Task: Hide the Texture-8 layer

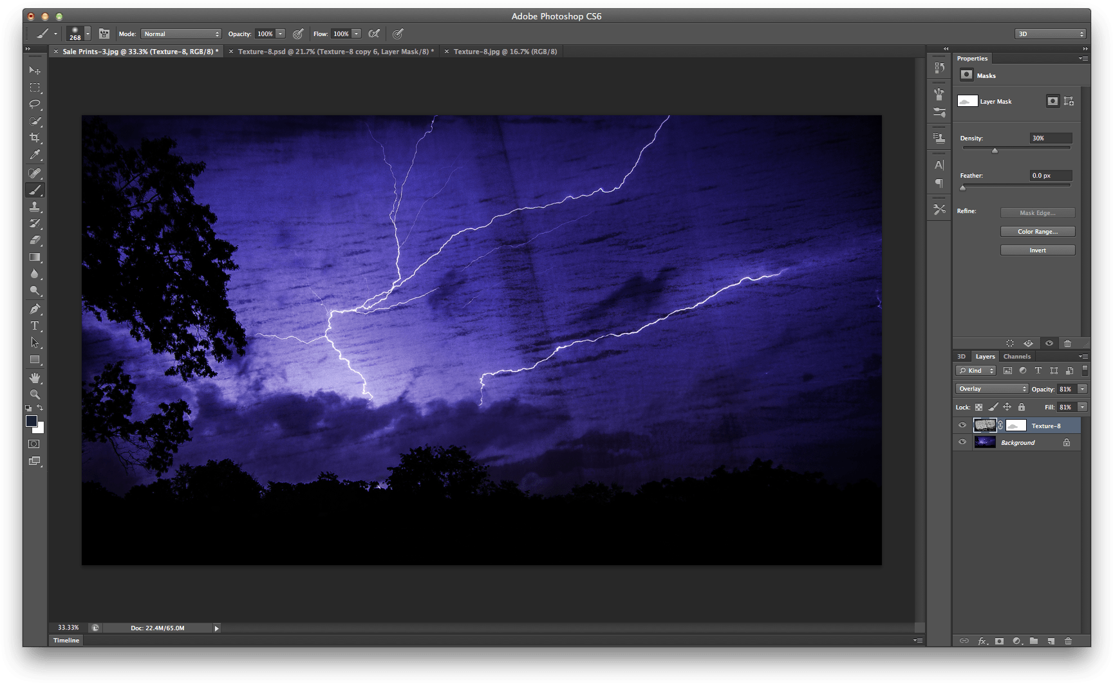Action: point(962,426)
